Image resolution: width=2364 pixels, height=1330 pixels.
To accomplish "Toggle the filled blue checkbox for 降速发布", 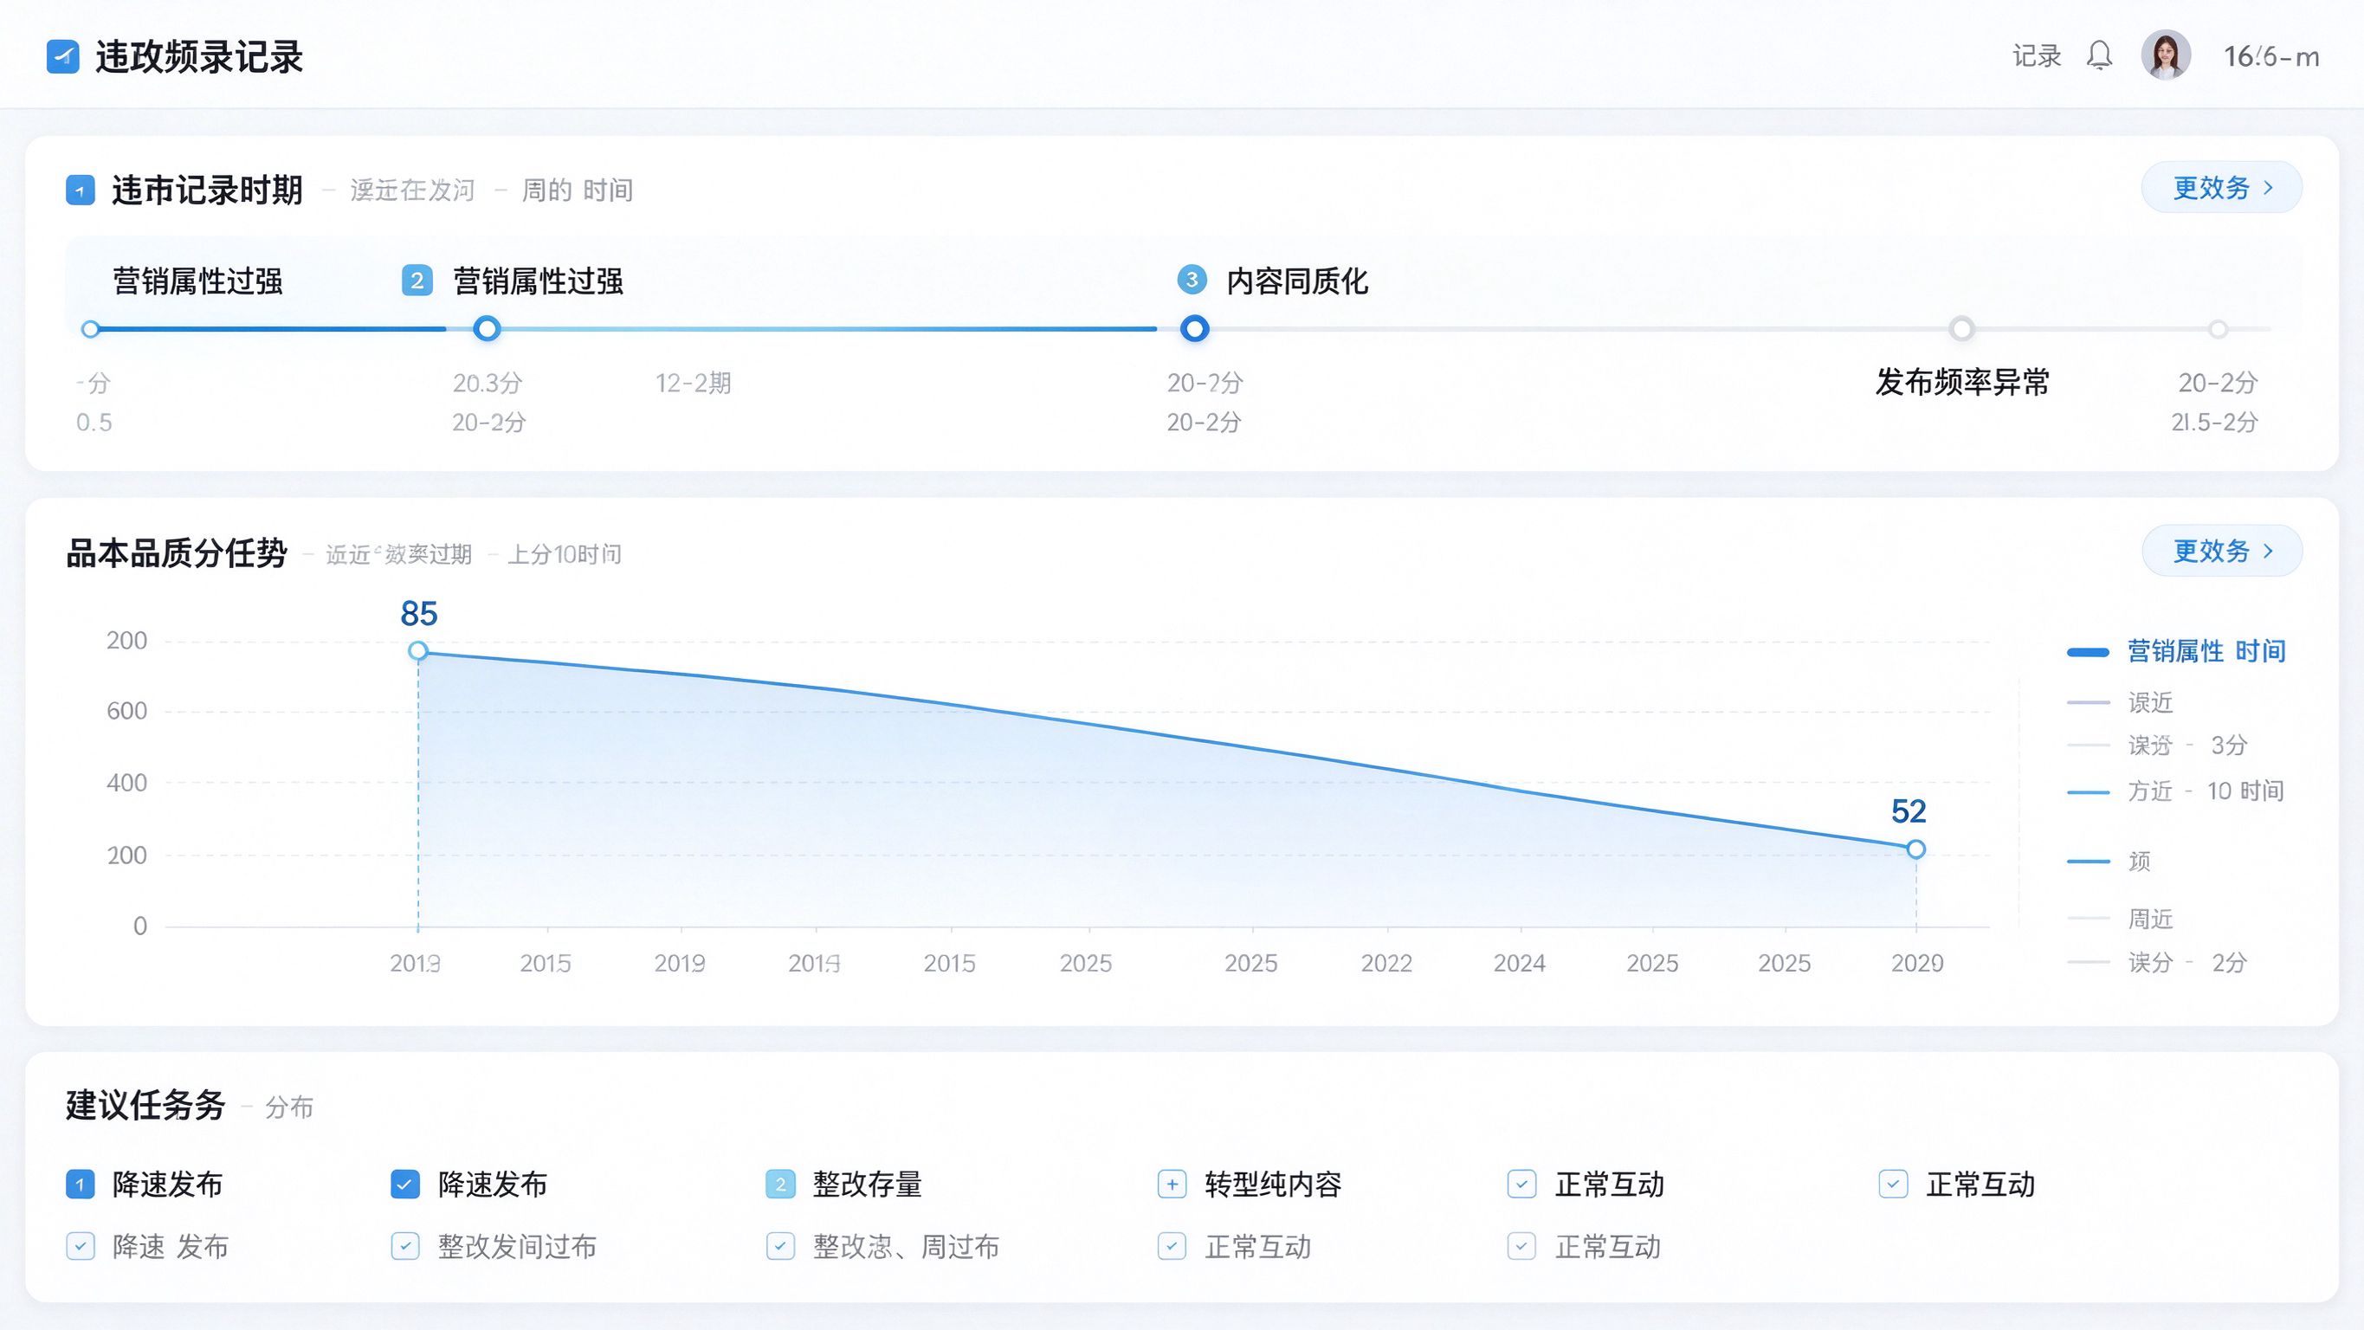I will (x=404, y=1184).
